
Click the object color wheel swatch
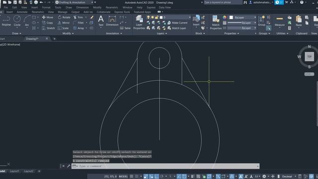[225, 17]
